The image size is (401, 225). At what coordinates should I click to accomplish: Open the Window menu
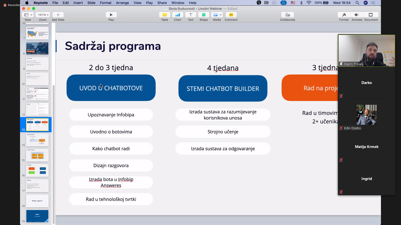coord(178,3)
